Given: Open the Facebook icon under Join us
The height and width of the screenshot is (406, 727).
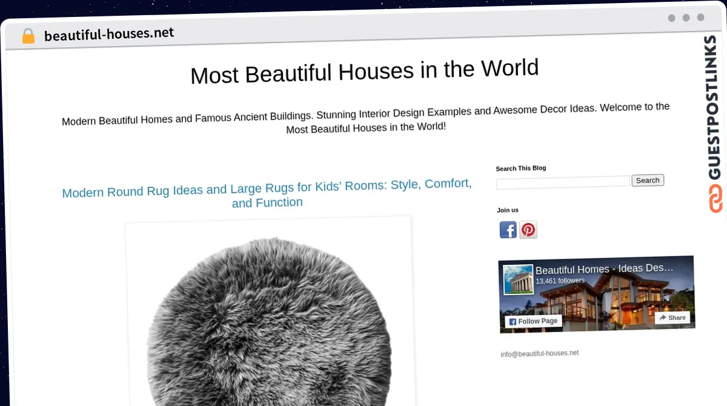Looking at the screenshot, I should tap(508, 230).
